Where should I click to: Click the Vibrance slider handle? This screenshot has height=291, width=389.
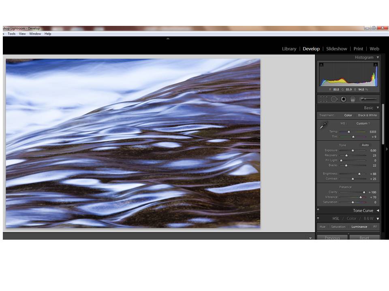click(x=361, y=197)
